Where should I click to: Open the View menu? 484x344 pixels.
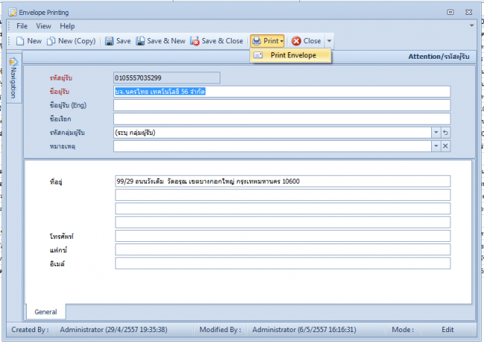coord(43,26)
